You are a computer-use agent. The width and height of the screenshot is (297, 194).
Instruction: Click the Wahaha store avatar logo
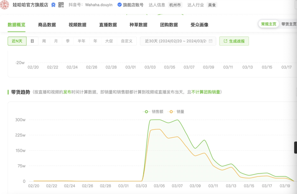point(5,5)
